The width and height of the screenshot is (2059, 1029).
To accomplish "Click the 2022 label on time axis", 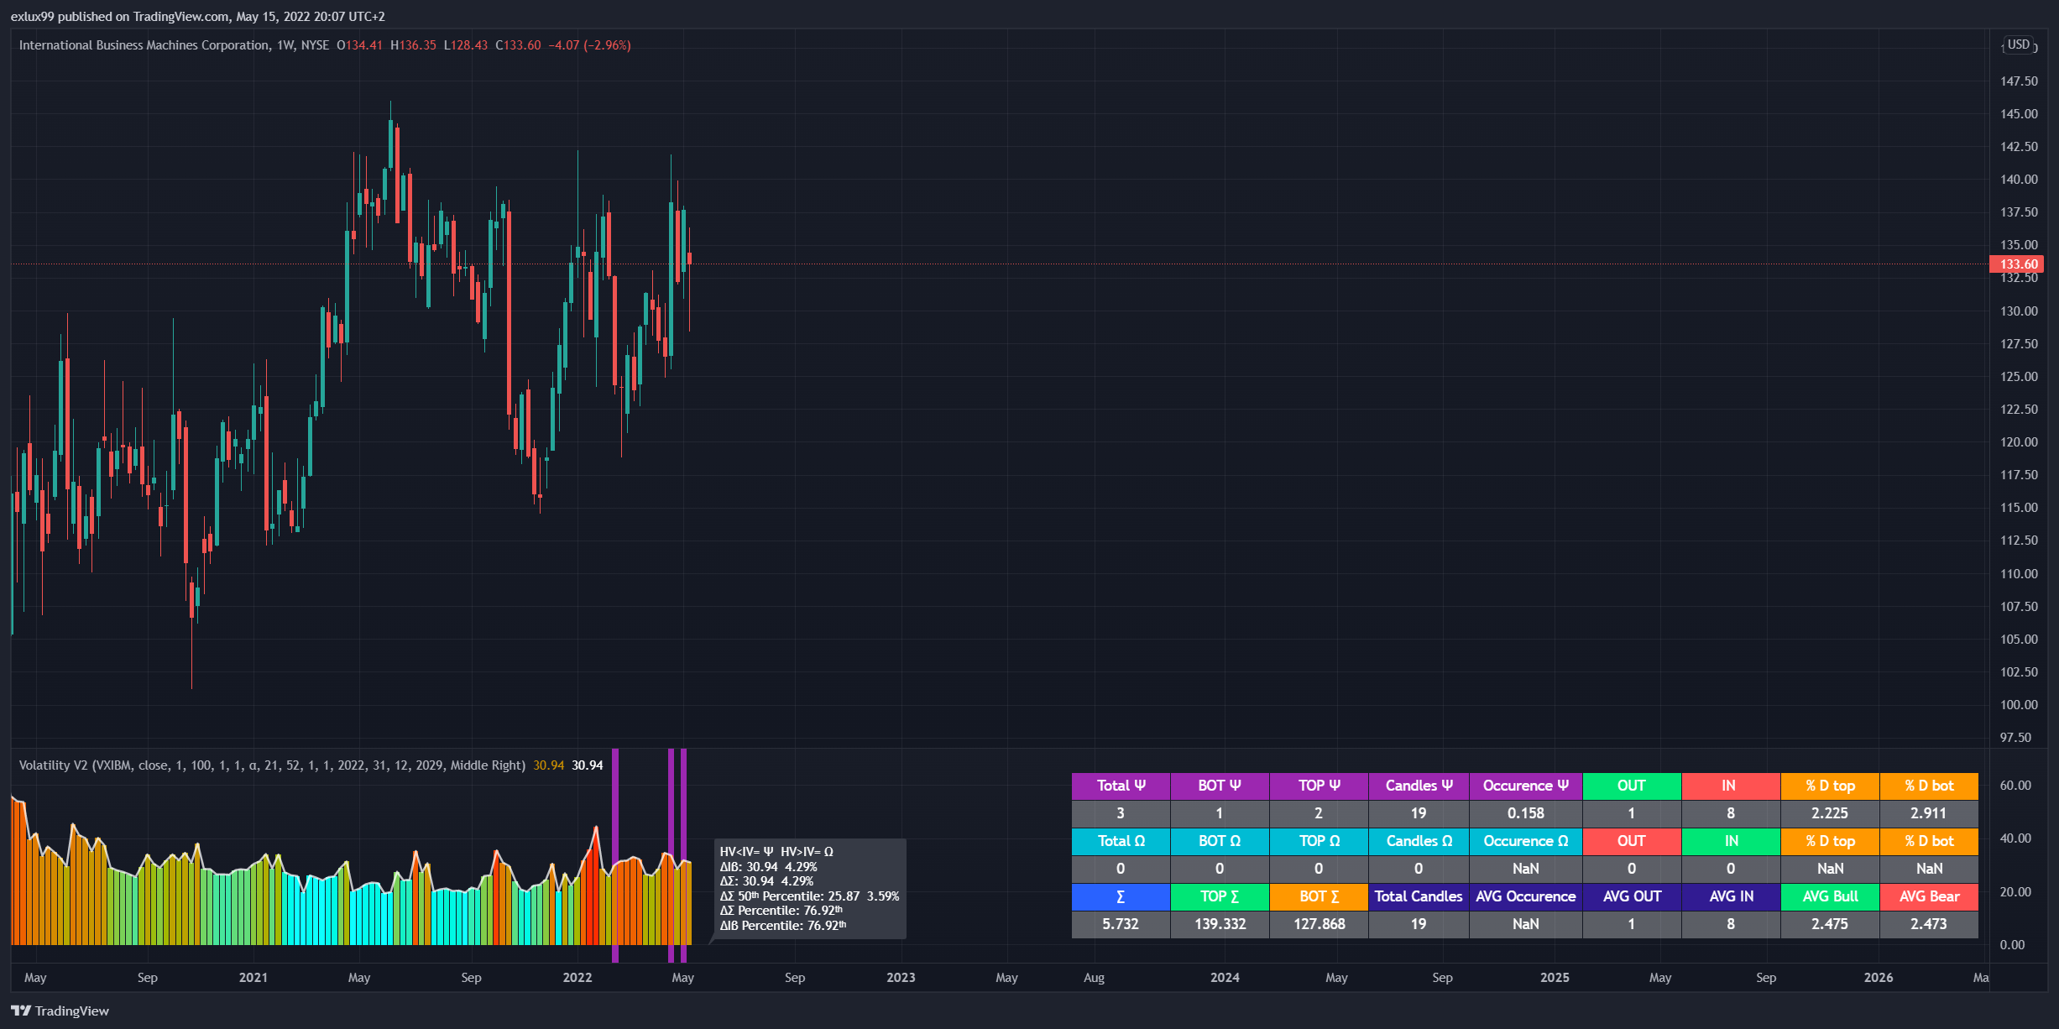I will (577, 978).
